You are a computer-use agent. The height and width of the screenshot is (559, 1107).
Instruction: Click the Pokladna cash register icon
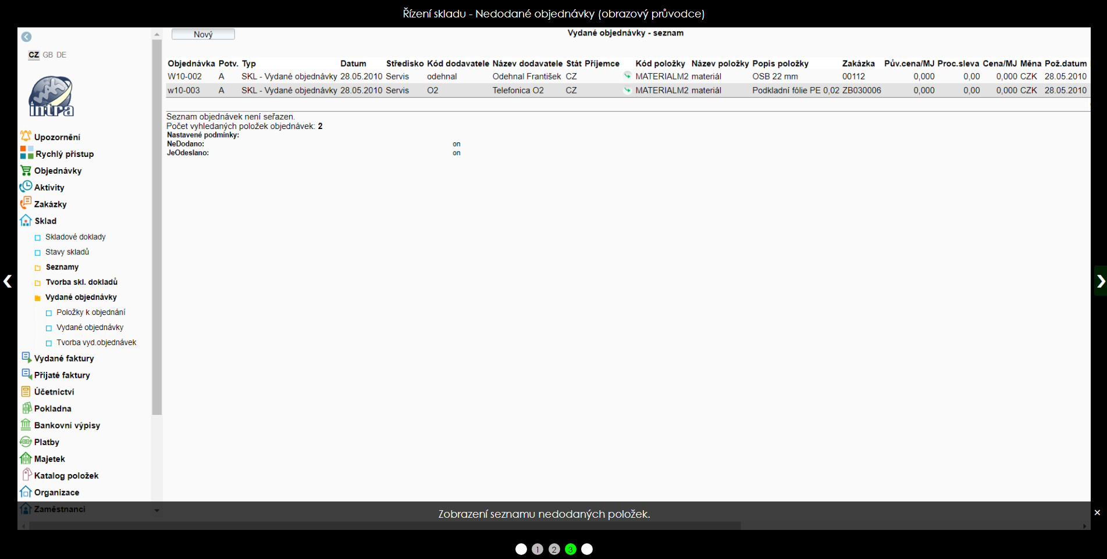click(x=26, y=408)
